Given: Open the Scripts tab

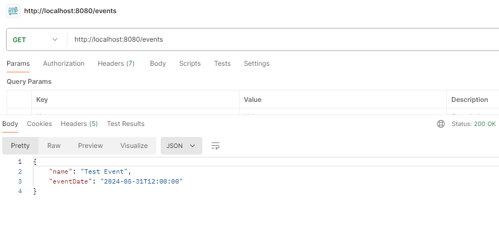Looking at the screenshot, I should point(190,64).
